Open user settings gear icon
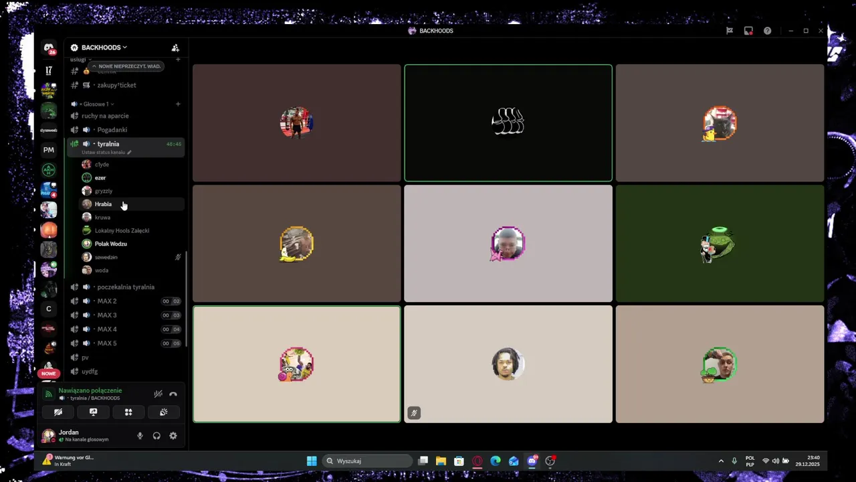856x482 pixels. point(173,436)
